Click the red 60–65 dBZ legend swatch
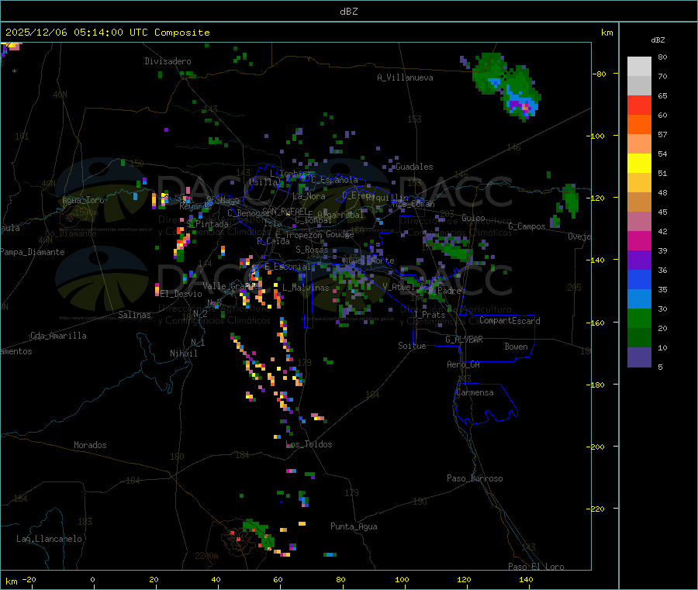This screenshot has width=698, height=590. click(x=639, y=105)
